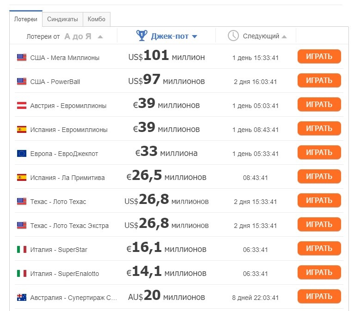Click the AU$20 миллионов jackpot amount
Screen dimensions: 354x311
pyautogui.click(x=167, y=296)
